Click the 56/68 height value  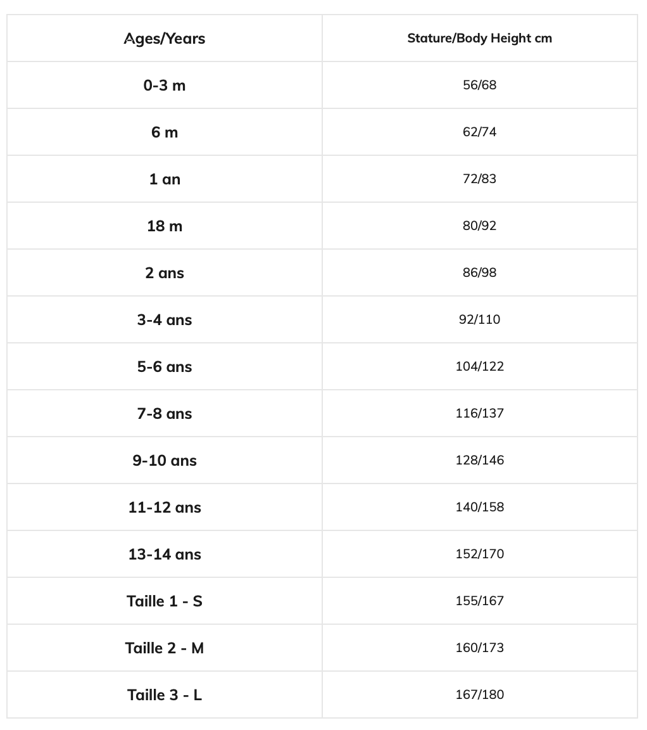click(479, 86)
